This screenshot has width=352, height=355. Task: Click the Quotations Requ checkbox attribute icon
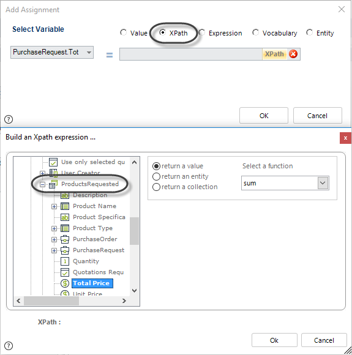tap(65, 272)
